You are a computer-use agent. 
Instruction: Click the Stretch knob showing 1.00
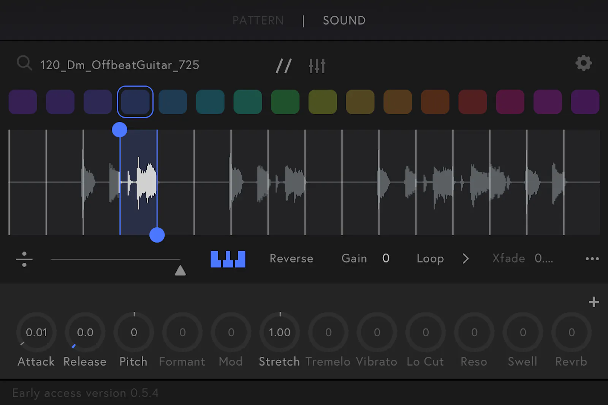[x=280, y=332]
